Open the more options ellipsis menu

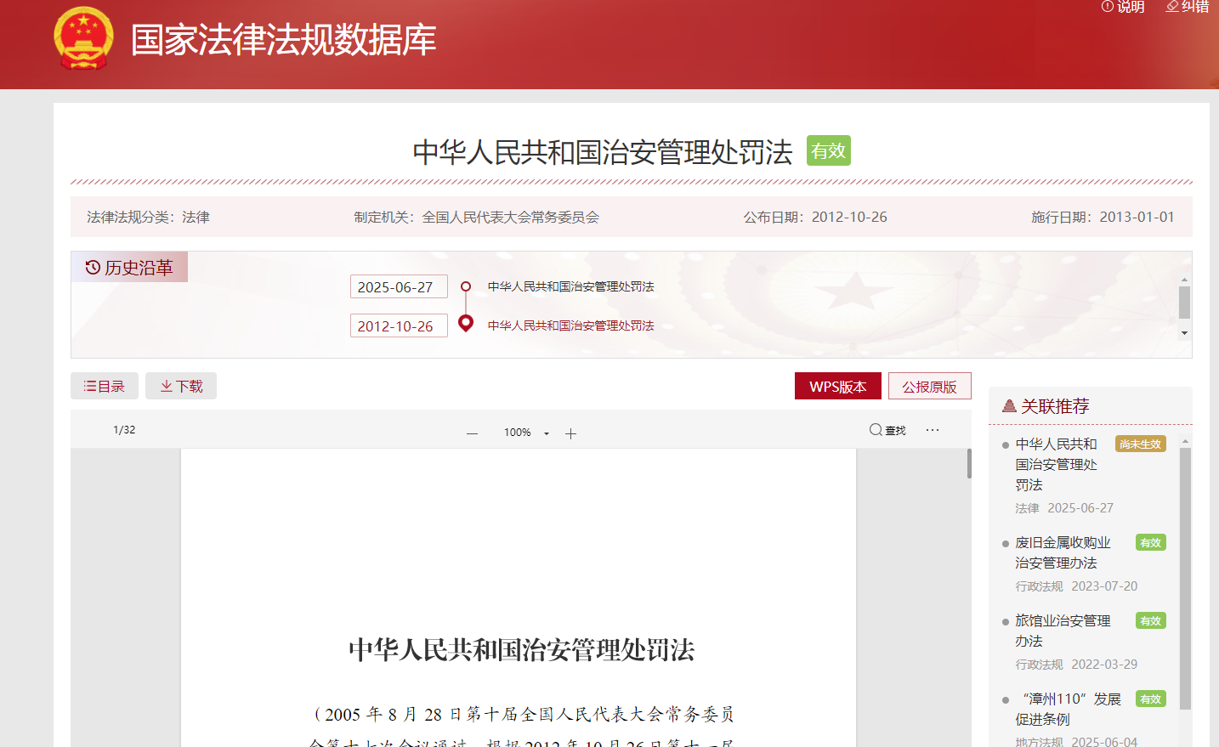(x=933, y=430)
